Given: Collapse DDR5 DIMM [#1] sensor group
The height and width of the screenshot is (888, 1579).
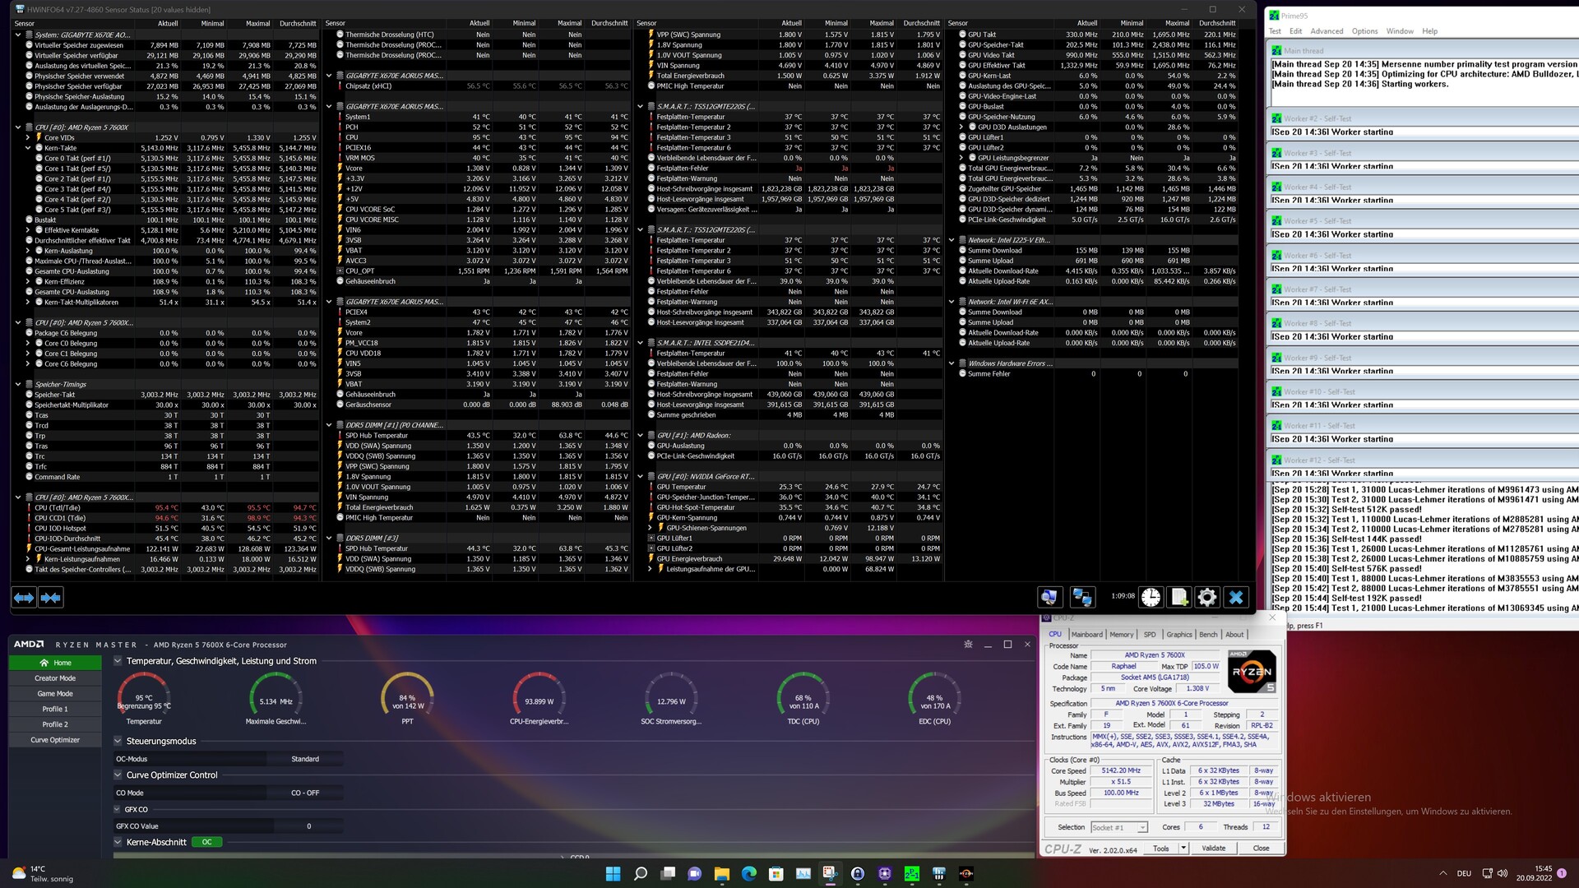Looking at the screenshot, I should 329,426.
